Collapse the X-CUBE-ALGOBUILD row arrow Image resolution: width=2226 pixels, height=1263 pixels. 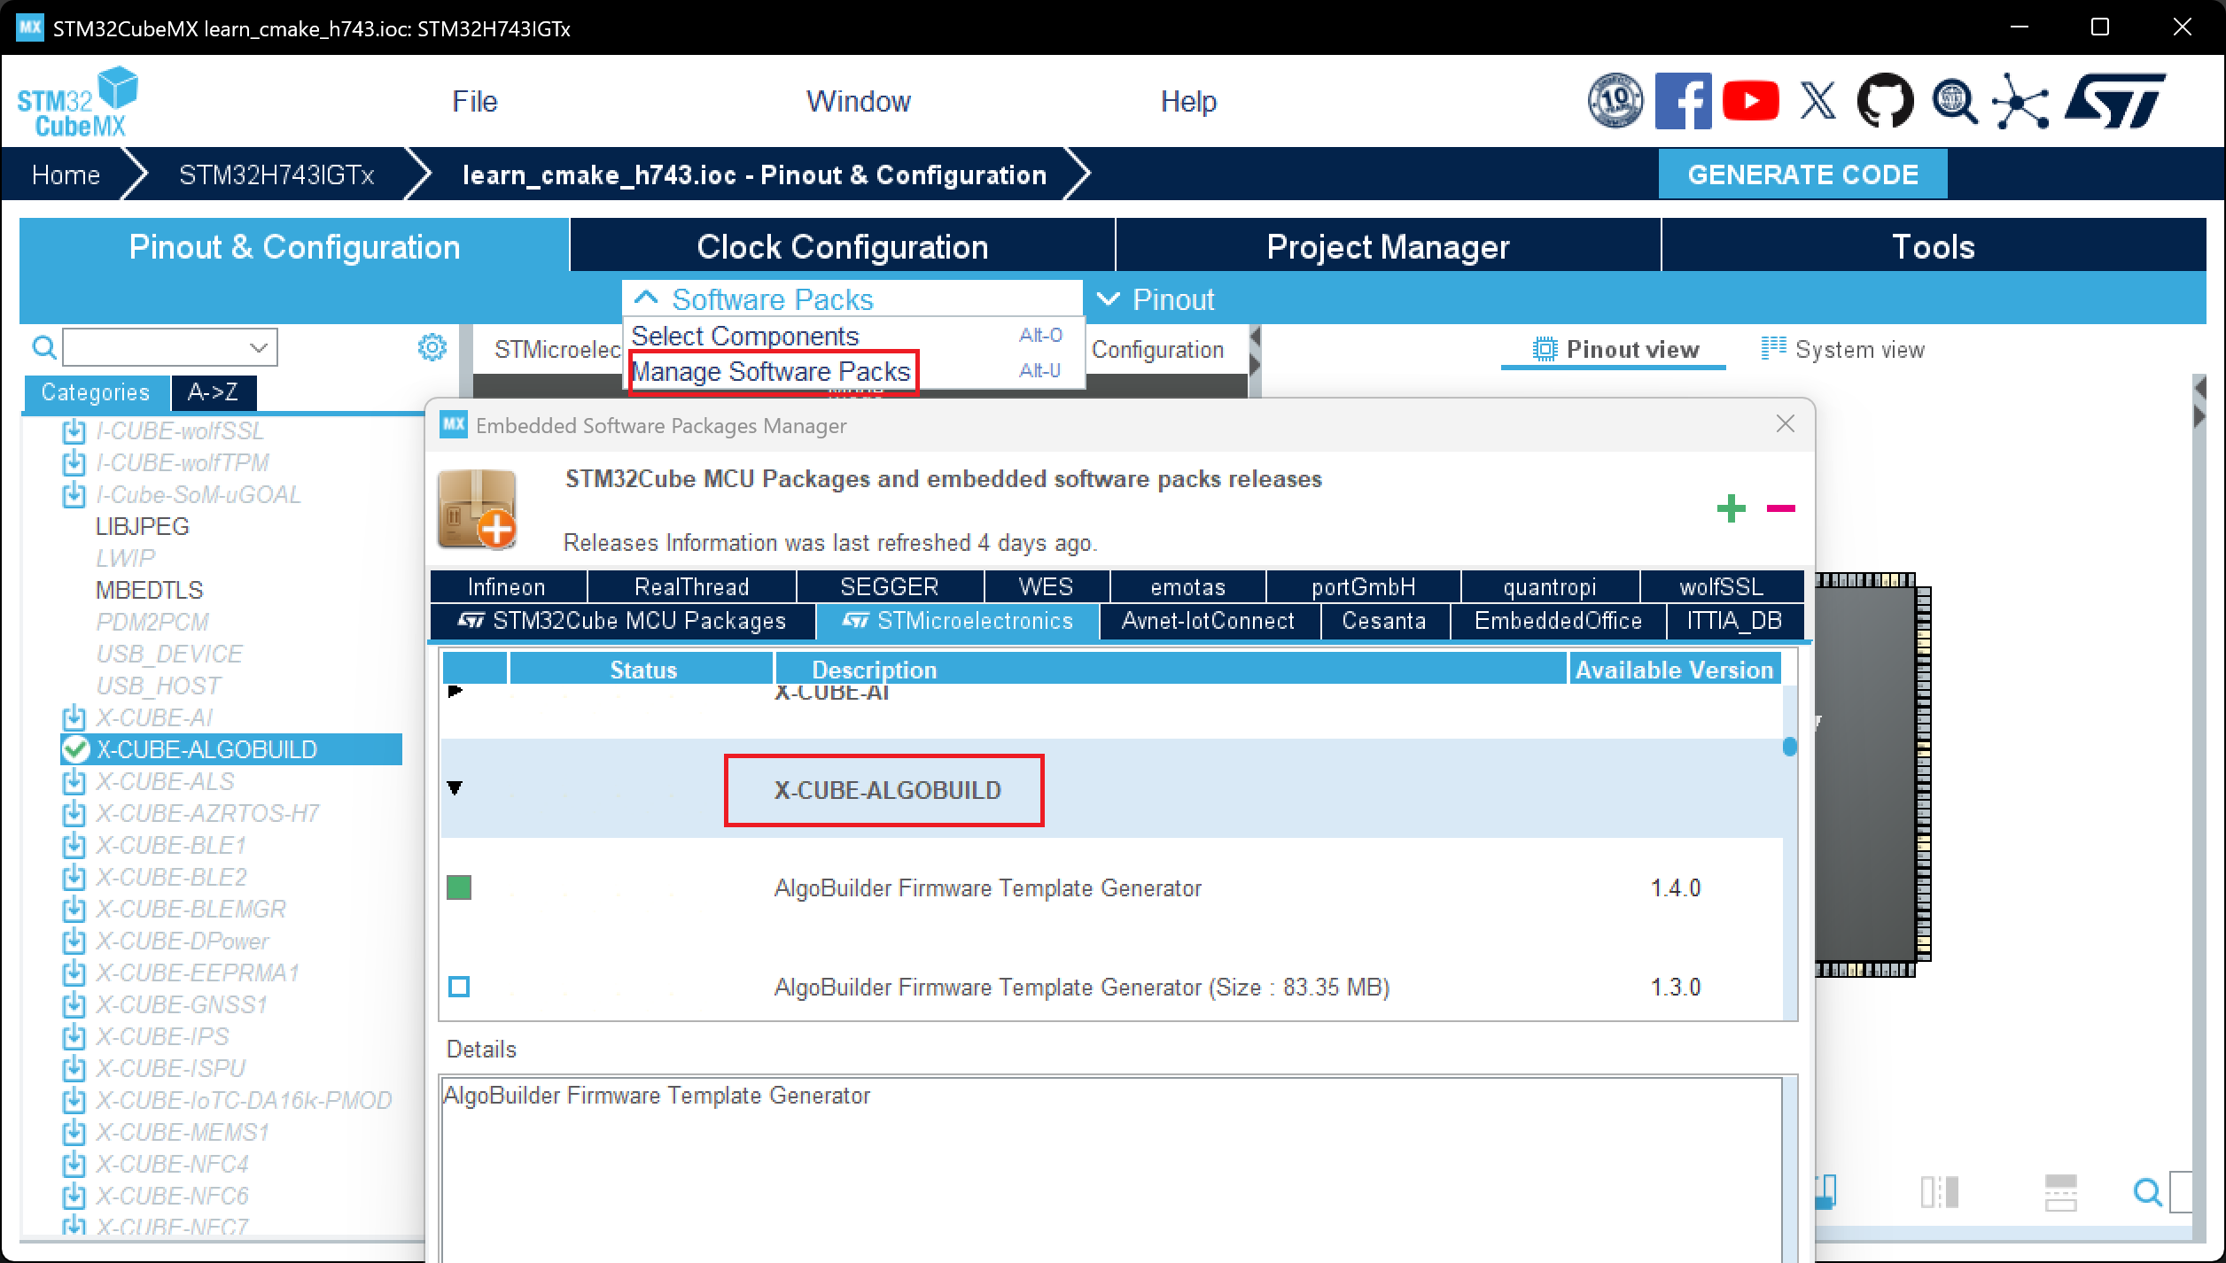(x=455, y=788)
